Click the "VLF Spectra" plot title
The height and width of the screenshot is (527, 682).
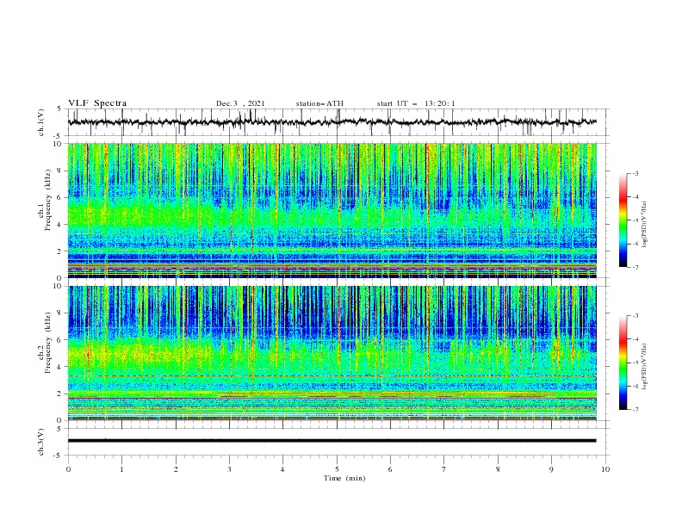97,103
